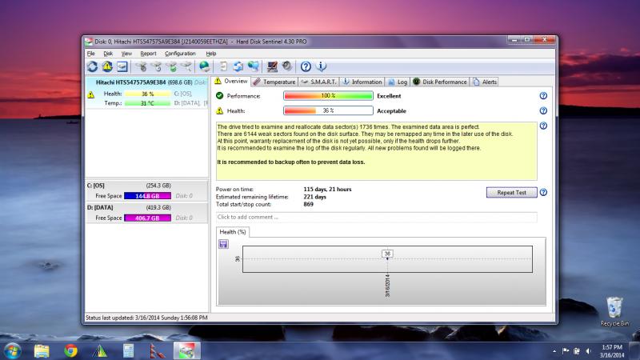The height and width of the screenshot is (360, 640).
Task: Select the Health (%) graph tab
Action: pos(233,232)
